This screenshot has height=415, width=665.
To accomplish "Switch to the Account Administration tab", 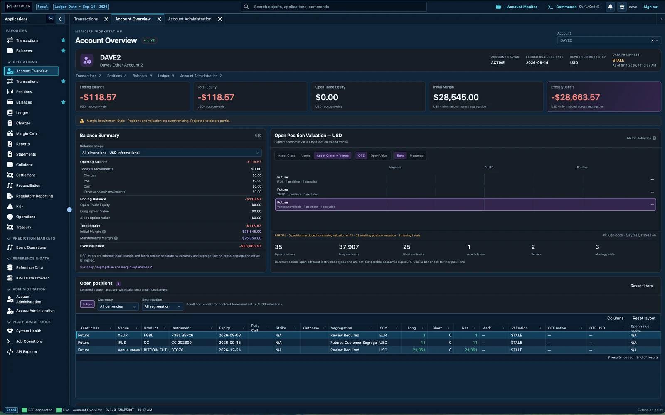I will pyautogui.click(x=190, y=19).
